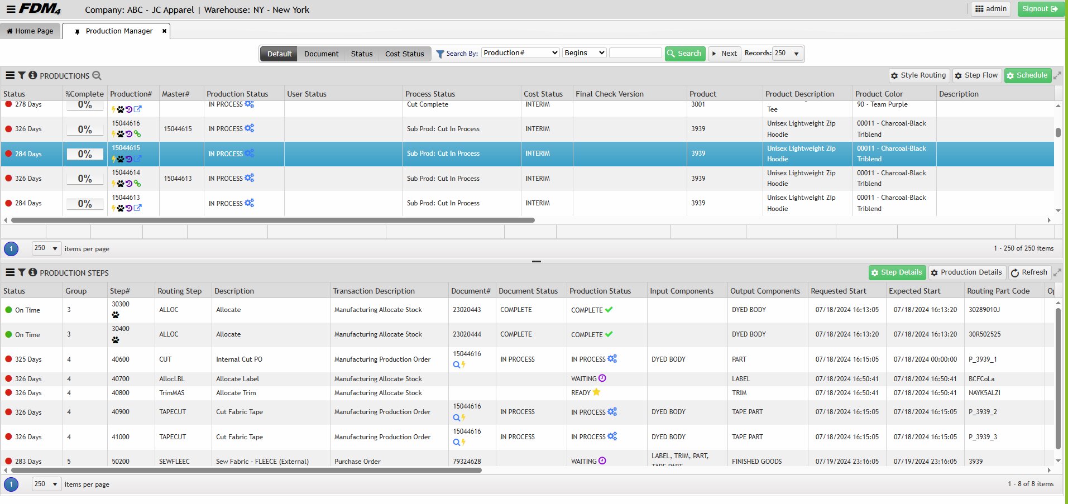This screenshot has height=504, width=1068.
Task: Click the zoom-out magnifier beside the Productions title
Action: 97,75
